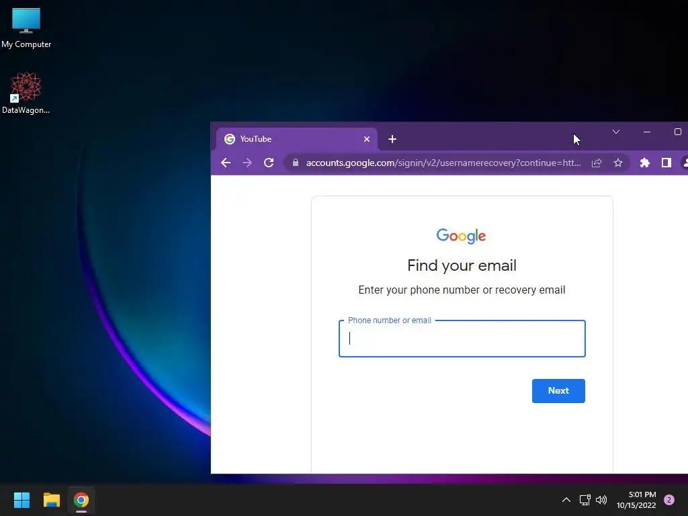Open the Extensions puzzle icon

(644, 163)
